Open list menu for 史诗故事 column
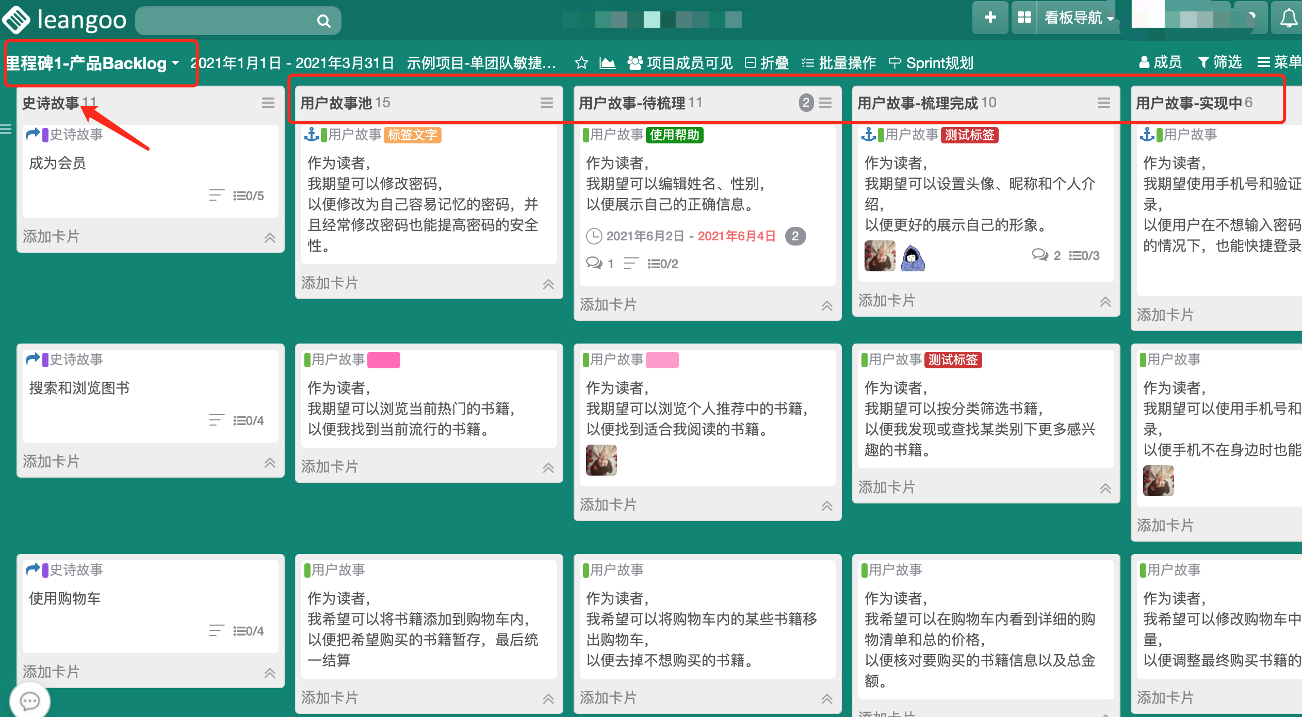This screenshot has height=717, width=1302. 268,103
